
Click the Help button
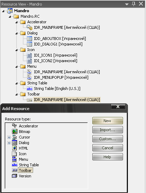[108, 157]
